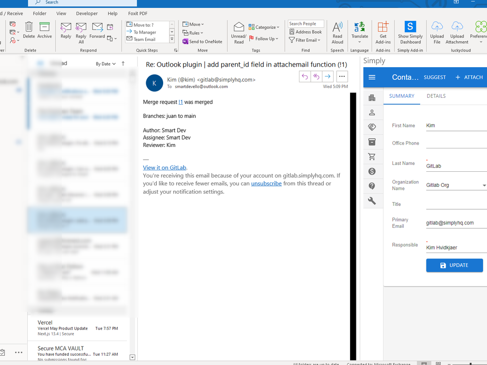487x365 pixels.
Task: Open the Categorize dropdown
Action: click(264, 27)
